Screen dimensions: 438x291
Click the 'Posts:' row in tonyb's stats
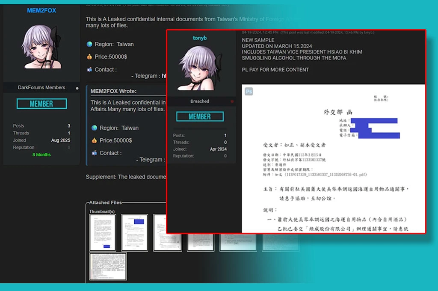(200, 135)
